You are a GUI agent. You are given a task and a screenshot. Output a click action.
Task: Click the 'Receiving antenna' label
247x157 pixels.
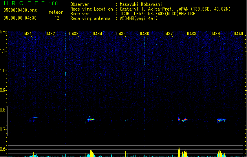pyautogui.click(x=90, y=18)
